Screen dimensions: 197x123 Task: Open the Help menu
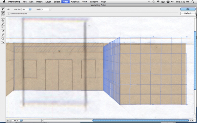point(103,2)
